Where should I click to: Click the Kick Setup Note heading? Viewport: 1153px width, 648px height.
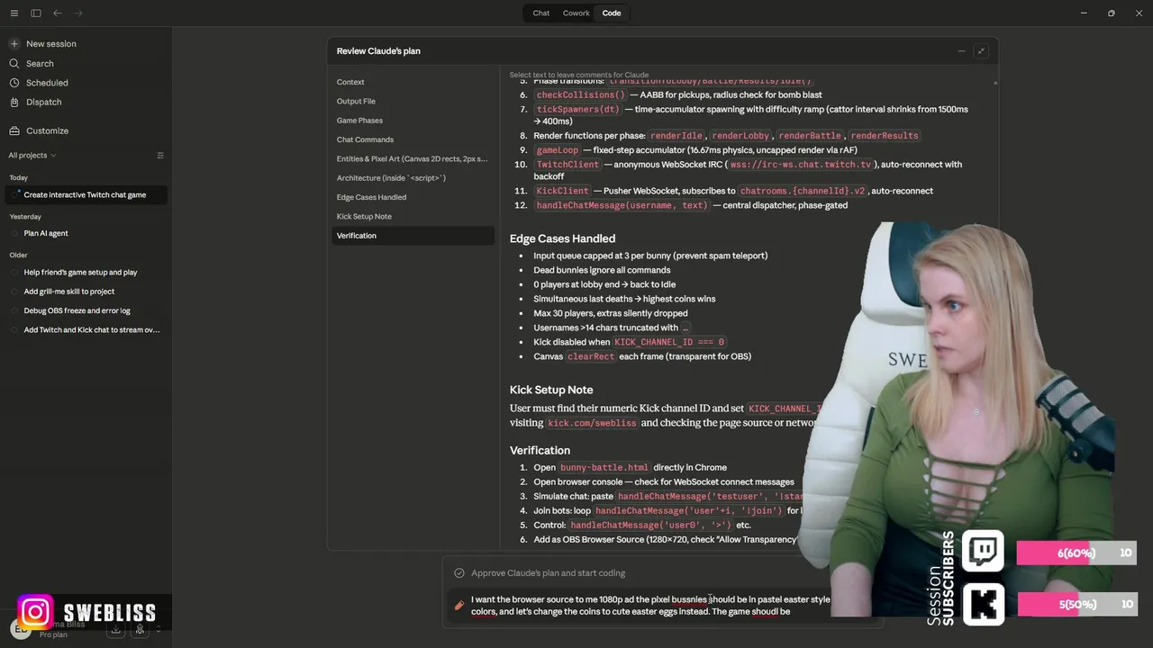coord(551,390)
